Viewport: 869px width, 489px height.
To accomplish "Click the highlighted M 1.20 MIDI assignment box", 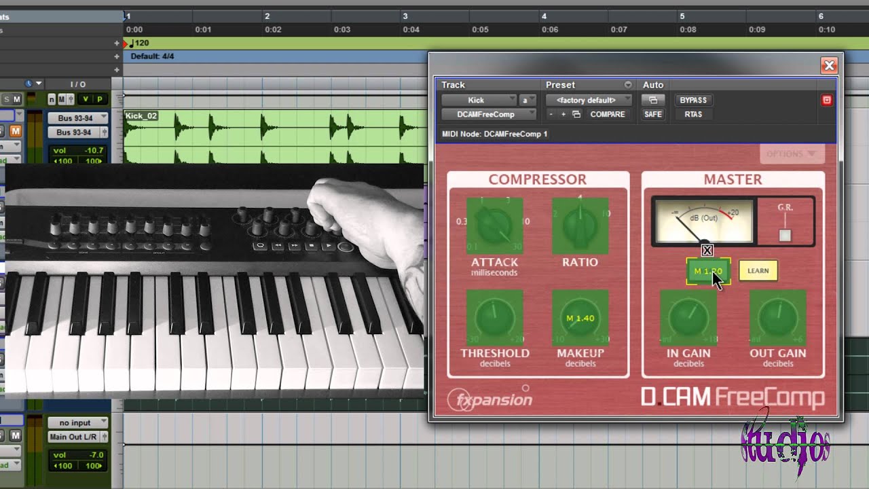I will [x=708, y=271].
